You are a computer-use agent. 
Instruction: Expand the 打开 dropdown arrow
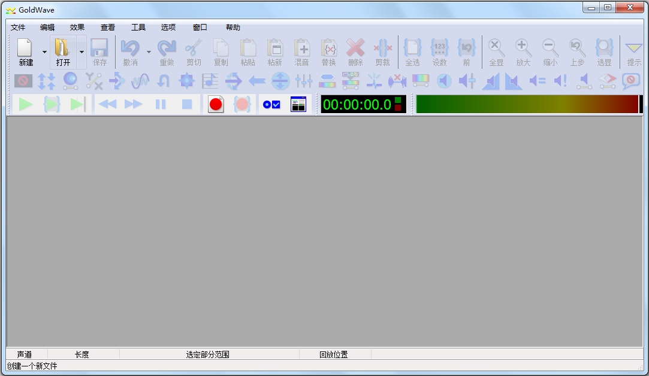(x=81, y=52)
